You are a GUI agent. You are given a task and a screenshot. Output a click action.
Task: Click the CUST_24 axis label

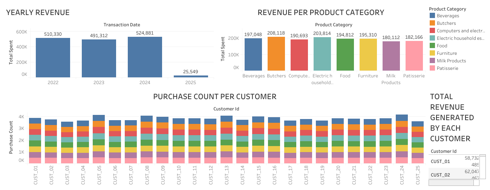tap(401, 176)
